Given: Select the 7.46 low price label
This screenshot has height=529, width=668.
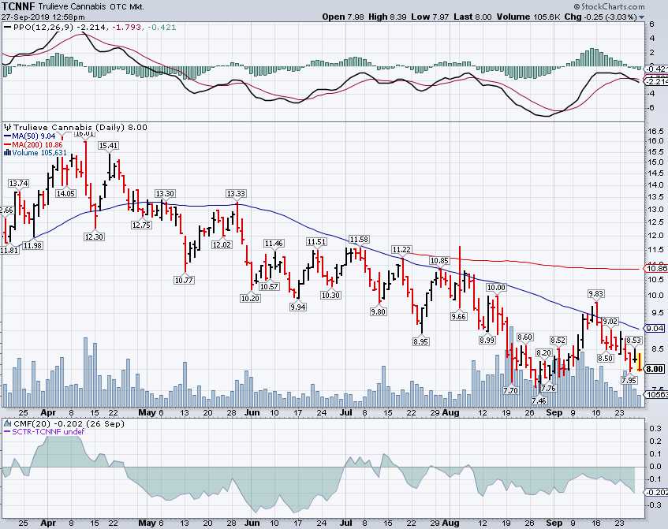Looking at the screenshot, I should (539, 400).
